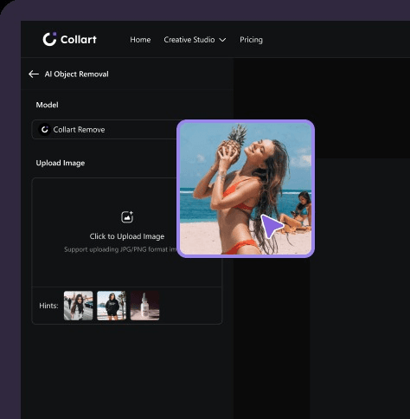Screen dimensions: 410x419
Task: Open the Collart Remove model dropdown
Action: tap(106, 130)
